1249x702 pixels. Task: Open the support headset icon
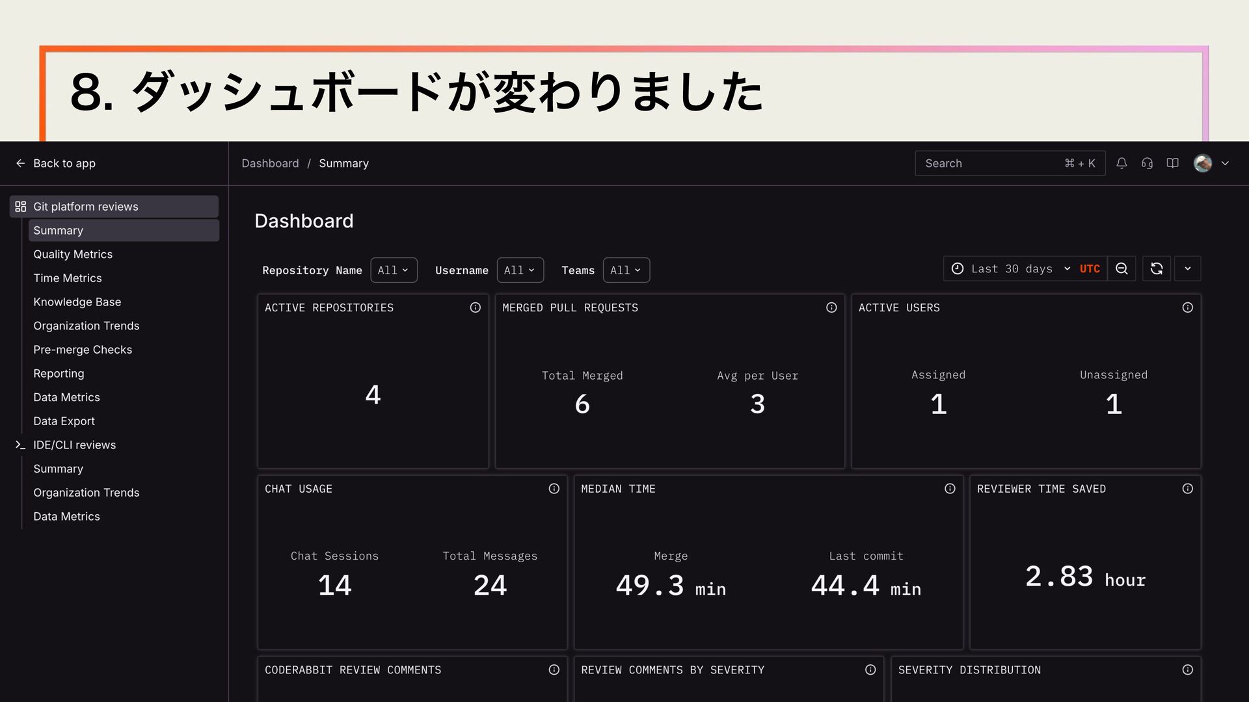[x=1147, y=163]
